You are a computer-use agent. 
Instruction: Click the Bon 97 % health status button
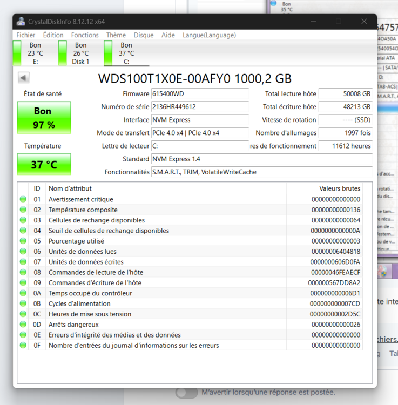click(x=44, y=118)
